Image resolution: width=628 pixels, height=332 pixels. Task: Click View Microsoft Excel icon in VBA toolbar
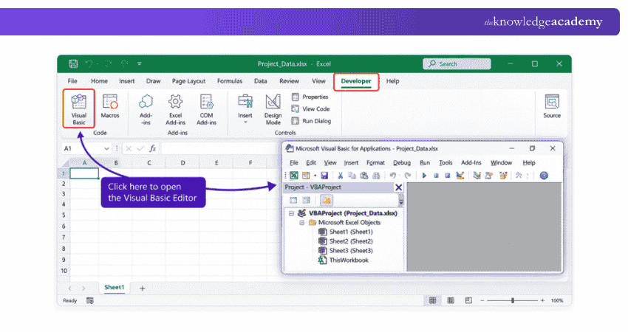[293, 176]
